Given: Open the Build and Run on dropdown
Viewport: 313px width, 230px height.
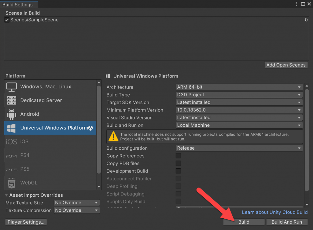Looking at the screenshot, I should pos(239,125).
